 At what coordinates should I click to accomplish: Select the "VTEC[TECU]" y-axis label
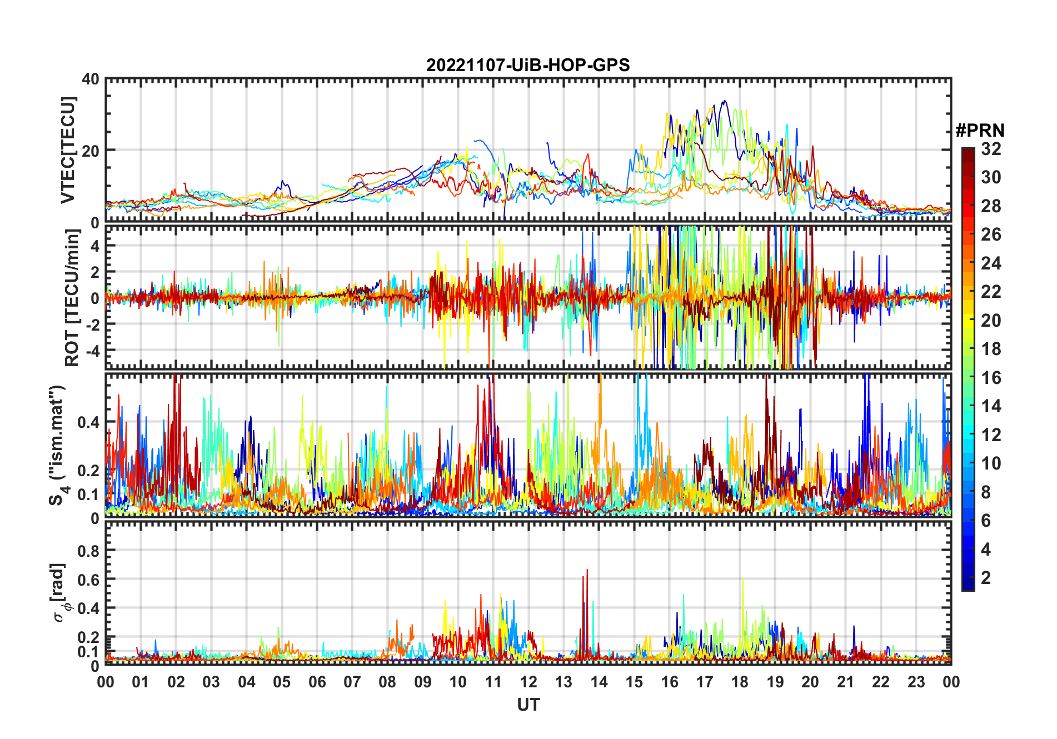(x=68, y=150)
